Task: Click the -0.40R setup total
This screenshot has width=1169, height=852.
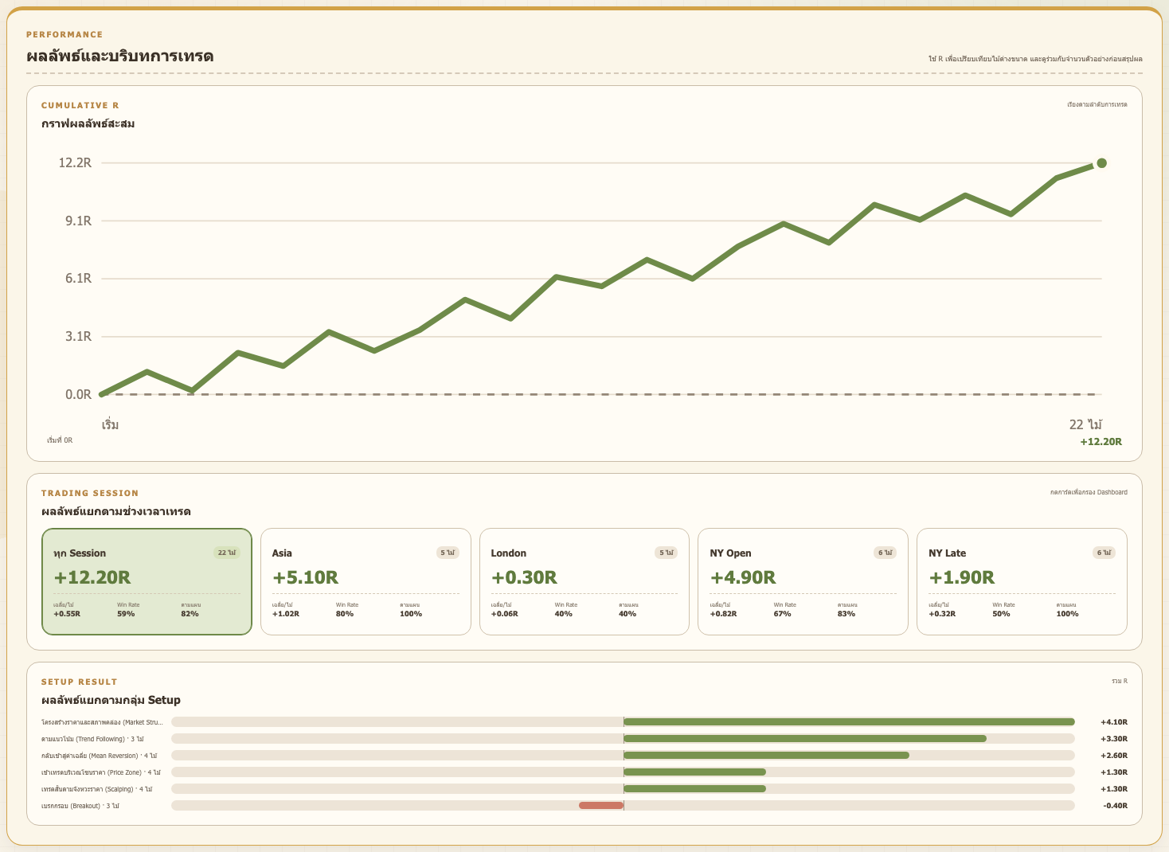Action: coord(1115,806)
